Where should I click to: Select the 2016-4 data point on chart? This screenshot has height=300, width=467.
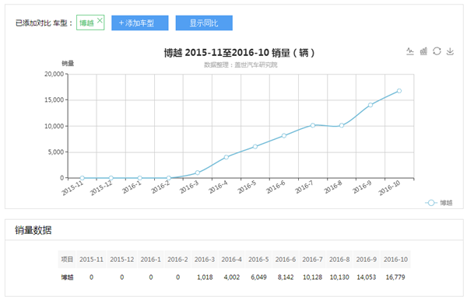coord(226,157)
